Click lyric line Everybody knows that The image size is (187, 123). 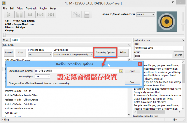click(147, 92)
